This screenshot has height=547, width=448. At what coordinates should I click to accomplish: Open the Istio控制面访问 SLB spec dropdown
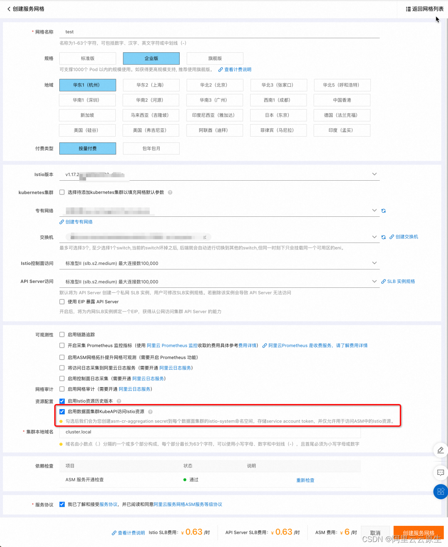(x=374, y=263)
